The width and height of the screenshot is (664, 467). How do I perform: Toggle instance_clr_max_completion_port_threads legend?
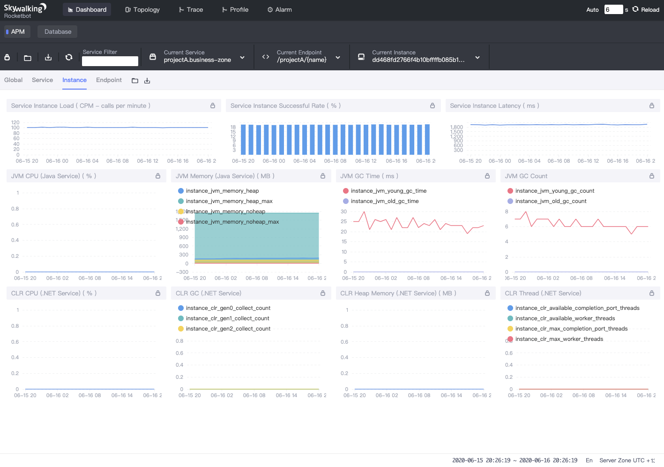[x=567, y=329]
